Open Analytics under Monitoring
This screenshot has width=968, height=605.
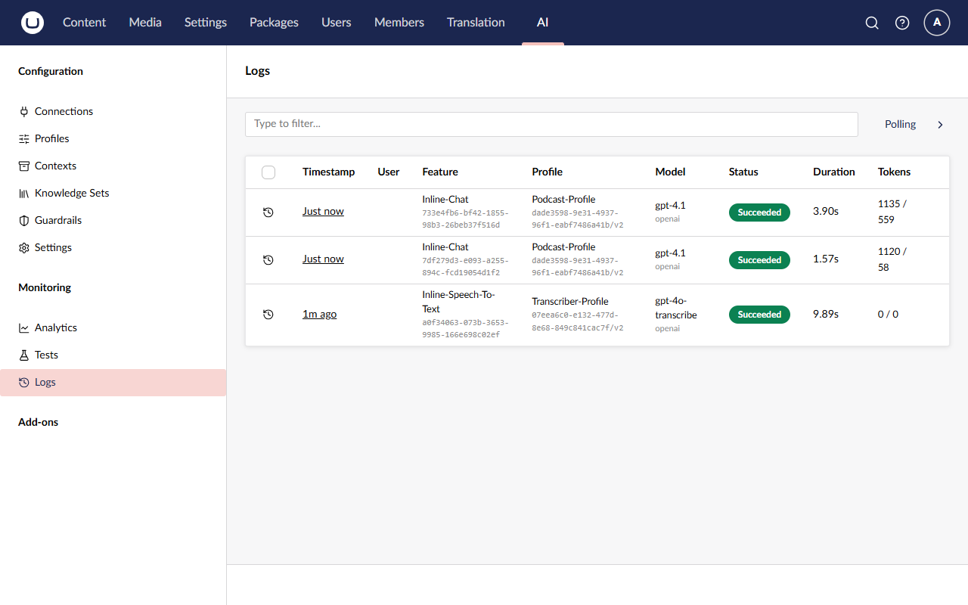pyautogui.click(x=56, y=327)
